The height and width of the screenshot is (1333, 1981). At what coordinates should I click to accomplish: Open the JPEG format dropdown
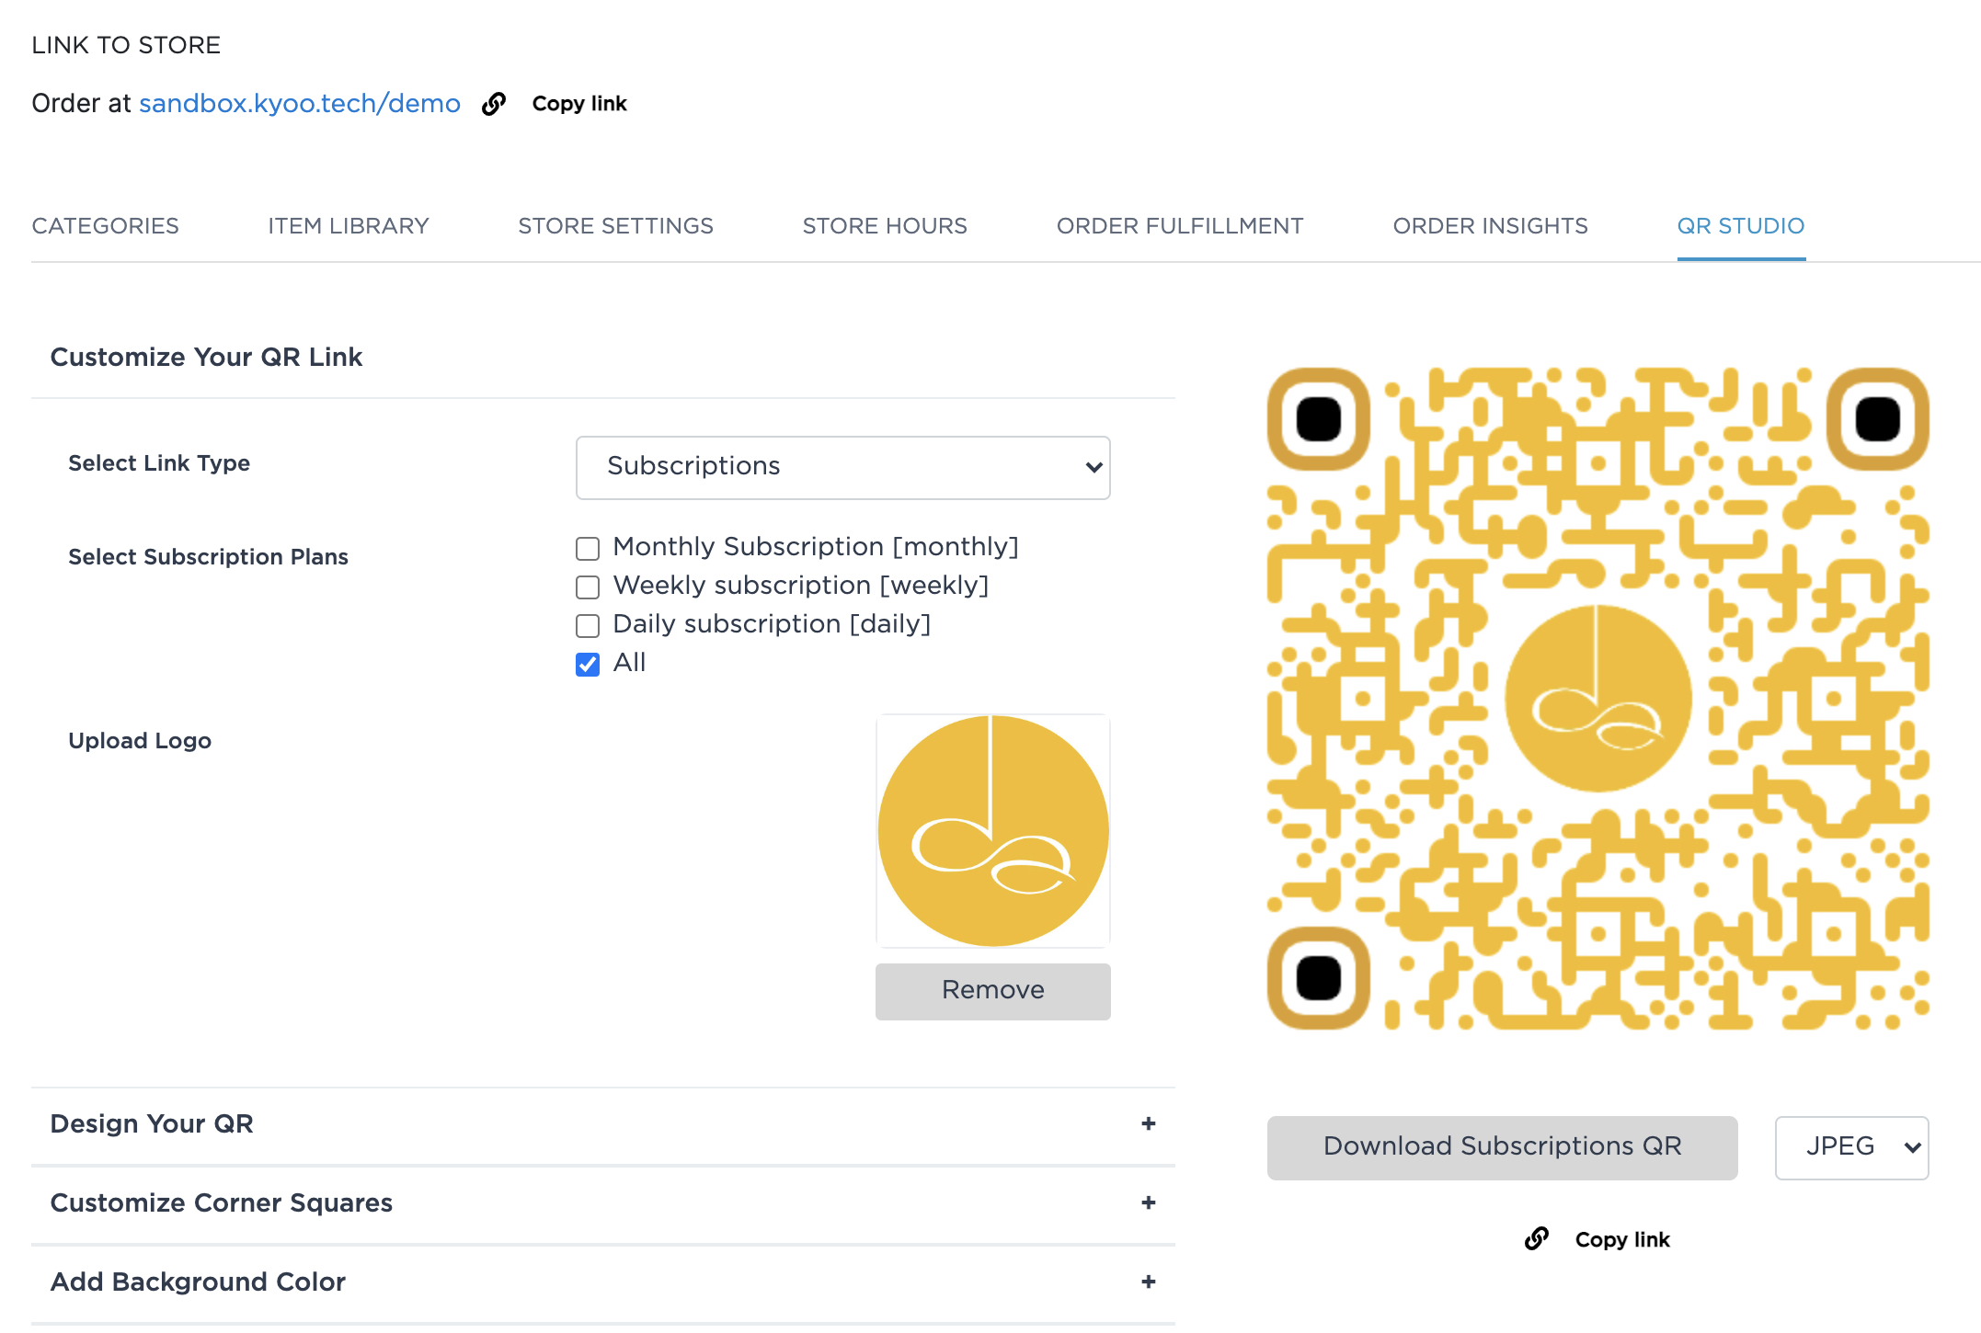pyautogui.click(x=1850, y=1147)
